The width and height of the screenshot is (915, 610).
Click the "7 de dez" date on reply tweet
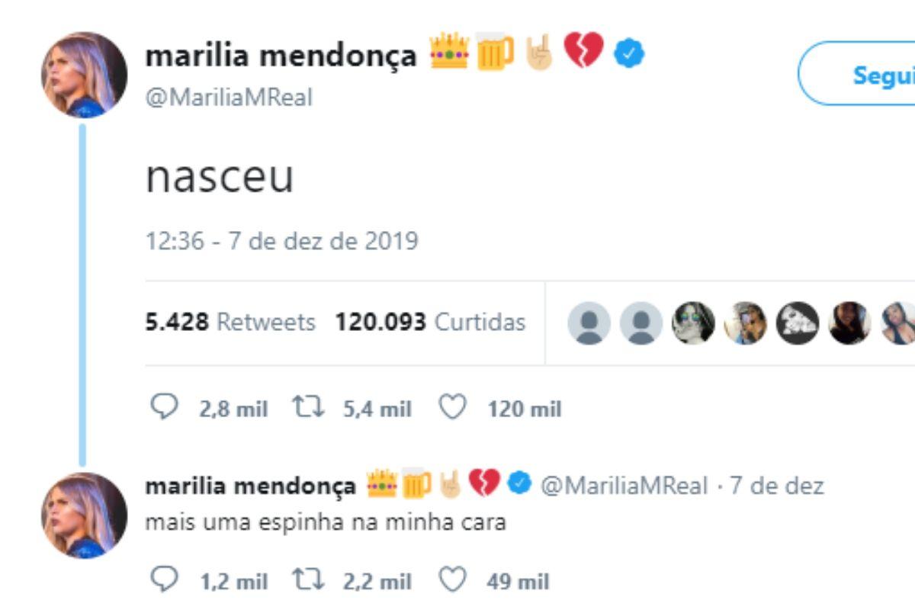[776, 486]
